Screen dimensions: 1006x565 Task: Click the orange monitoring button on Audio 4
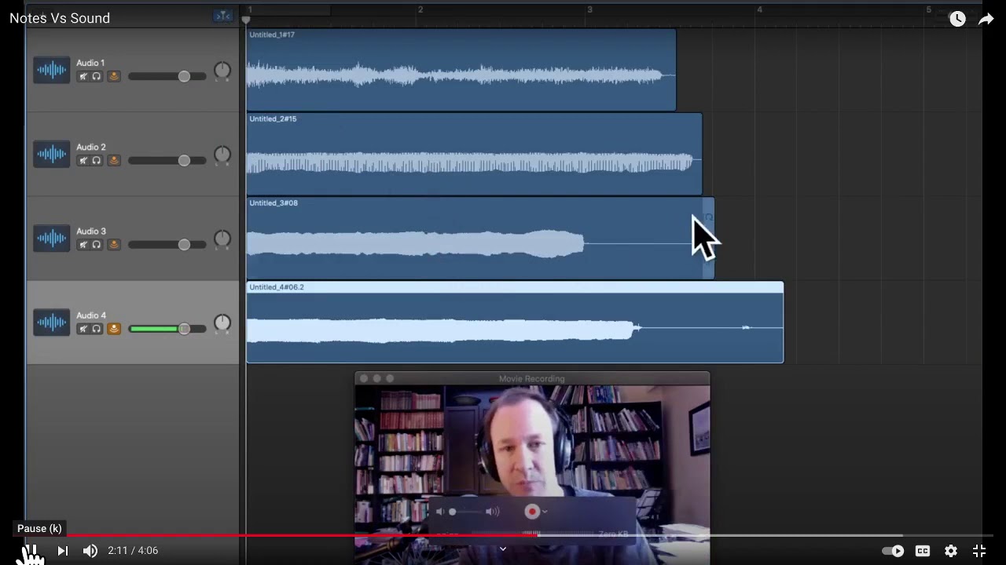pos(114,328)
